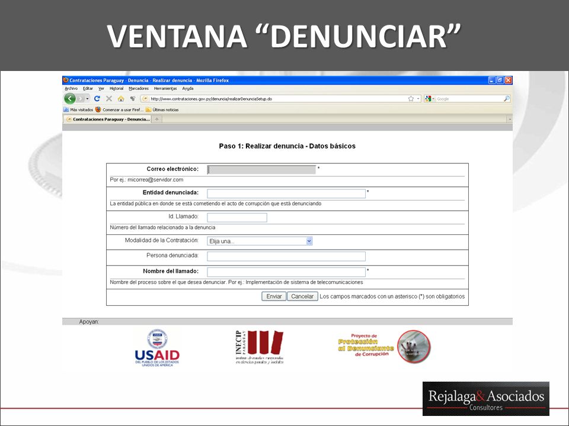
Task: Open the list all tabs dropdown
Action: [510, 119]
